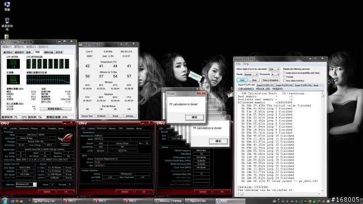This screenshot has height=204, width=363.
Task: Move the Super PI tab strip left
Action: (x=320, y=85)
